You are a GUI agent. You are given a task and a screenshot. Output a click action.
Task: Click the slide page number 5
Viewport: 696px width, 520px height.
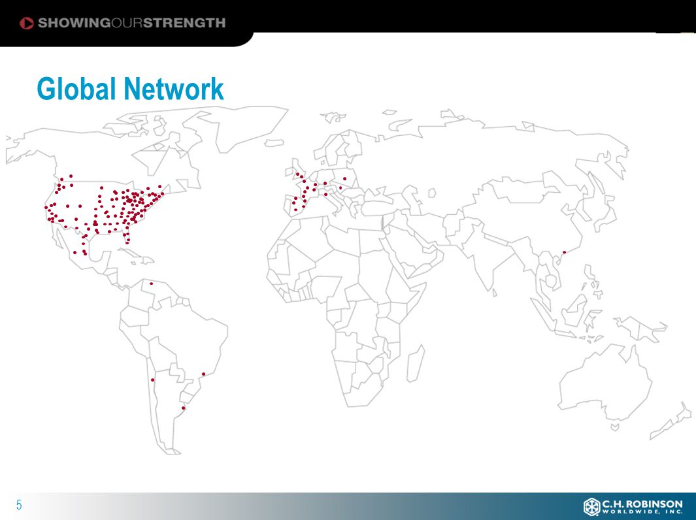pos(19,505)
